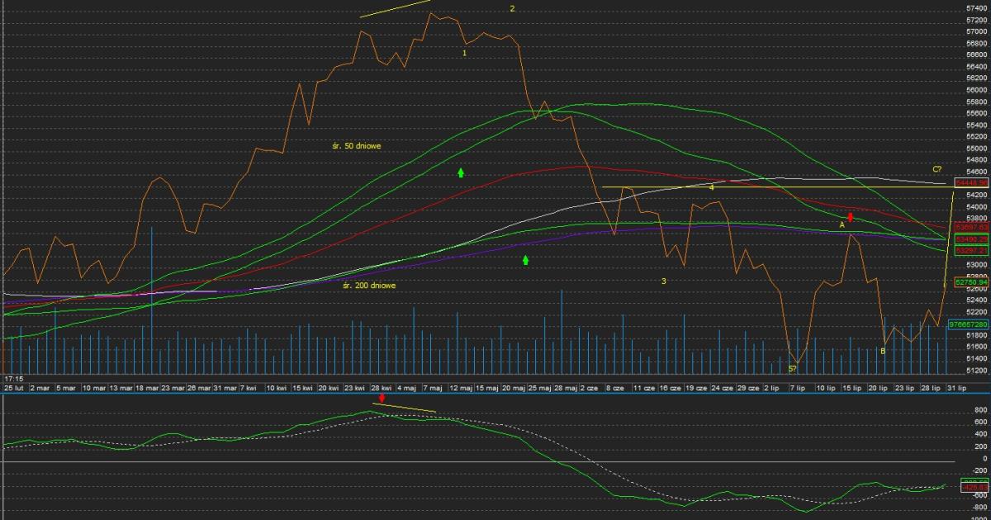Click the 53697.63 red price tag
This screenshot has width=991, height=520.
click(x=971, y=226)
